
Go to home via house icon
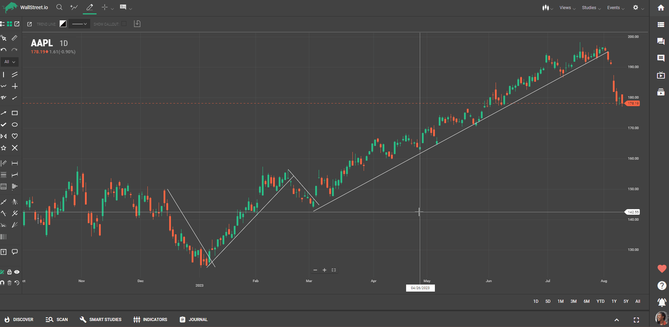661,8
